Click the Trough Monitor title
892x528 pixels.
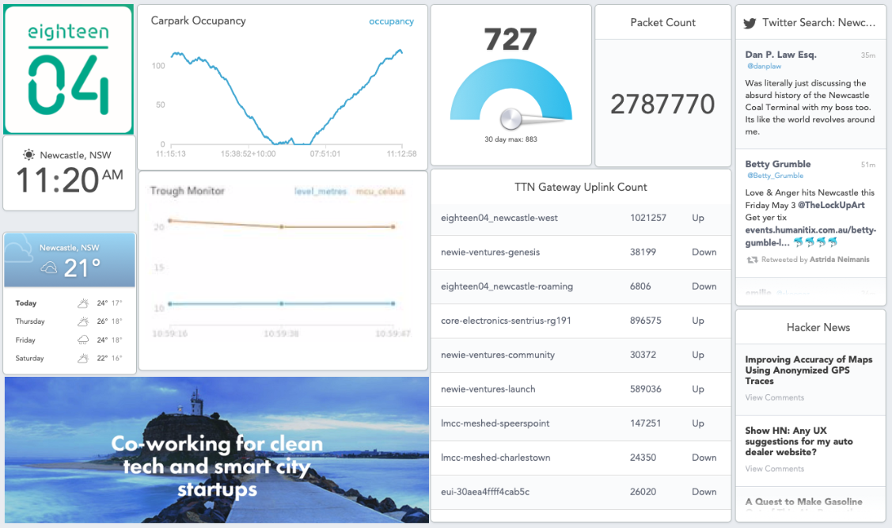pos(187,191)
